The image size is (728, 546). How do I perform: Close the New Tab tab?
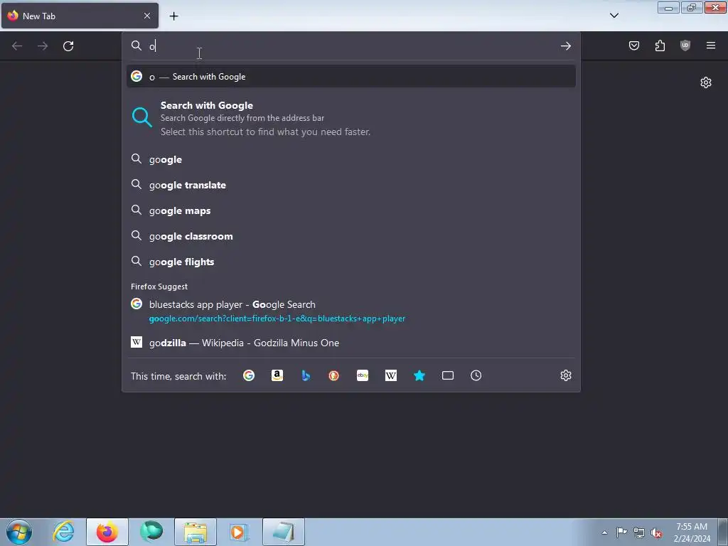[147, 16]
